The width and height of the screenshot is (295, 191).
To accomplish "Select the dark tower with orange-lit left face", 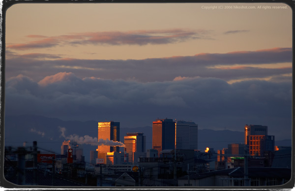I will [164, 135].
